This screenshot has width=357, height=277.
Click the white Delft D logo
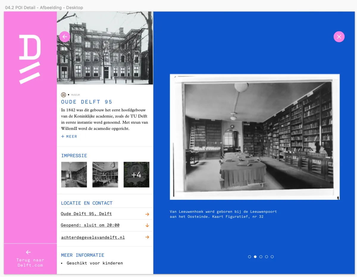pyautogui.click(x=30, y=59)
